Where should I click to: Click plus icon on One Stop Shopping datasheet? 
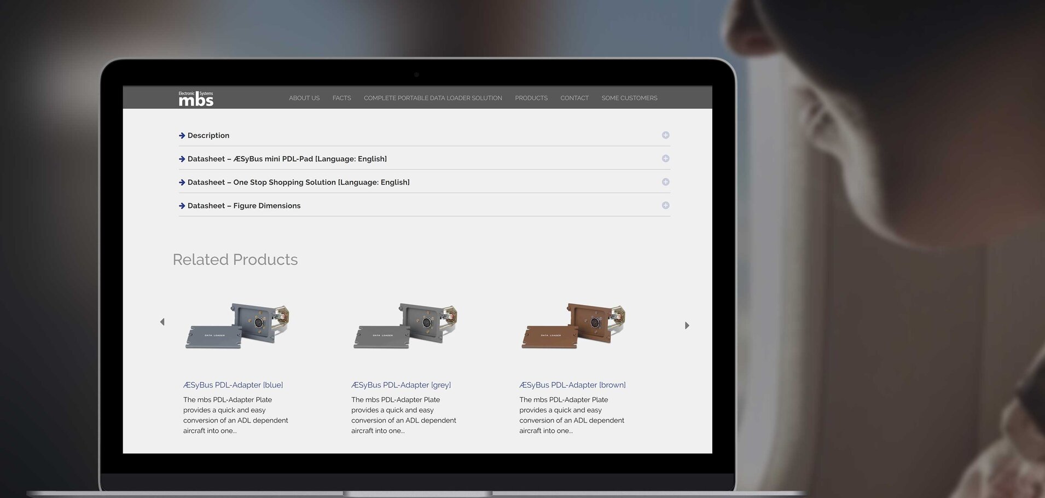665,182
